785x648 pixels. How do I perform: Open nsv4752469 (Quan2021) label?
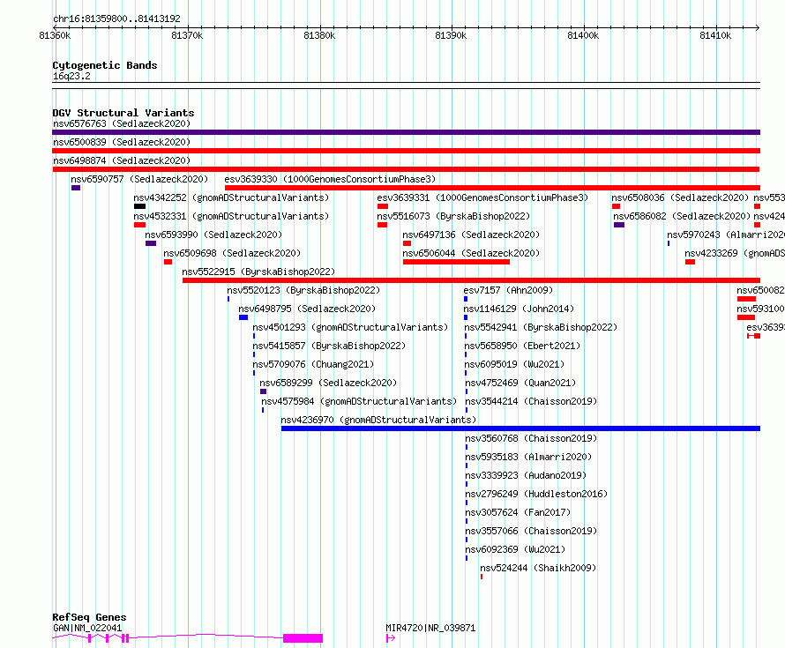(520, 383)
